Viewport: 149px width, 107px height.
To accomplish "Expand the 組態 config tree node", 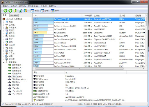I will [x=4, y=56].
